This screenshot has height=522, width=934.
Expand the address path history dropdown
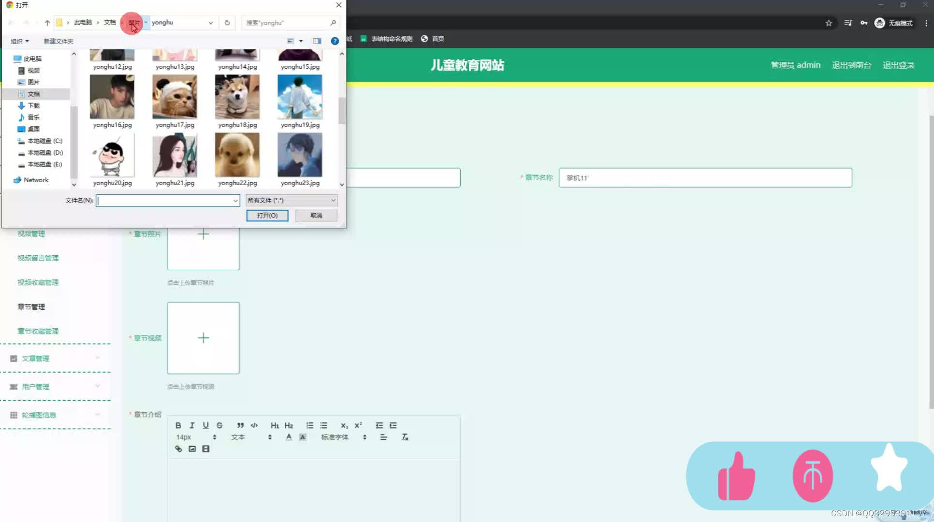click(x=210, y=23)
